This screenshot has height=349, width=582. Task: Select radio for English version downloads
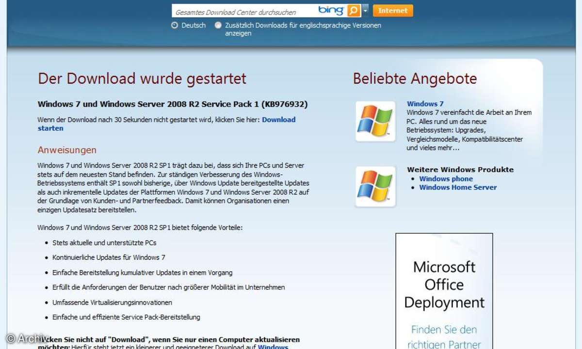coord(218,25)
